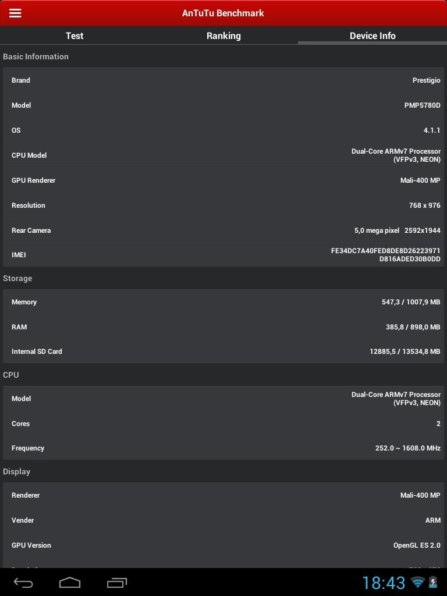Image resolution: width=447 pixels, height=596 pixels.
Task: Tap the Rear Camera row
Action: point(223,230)
